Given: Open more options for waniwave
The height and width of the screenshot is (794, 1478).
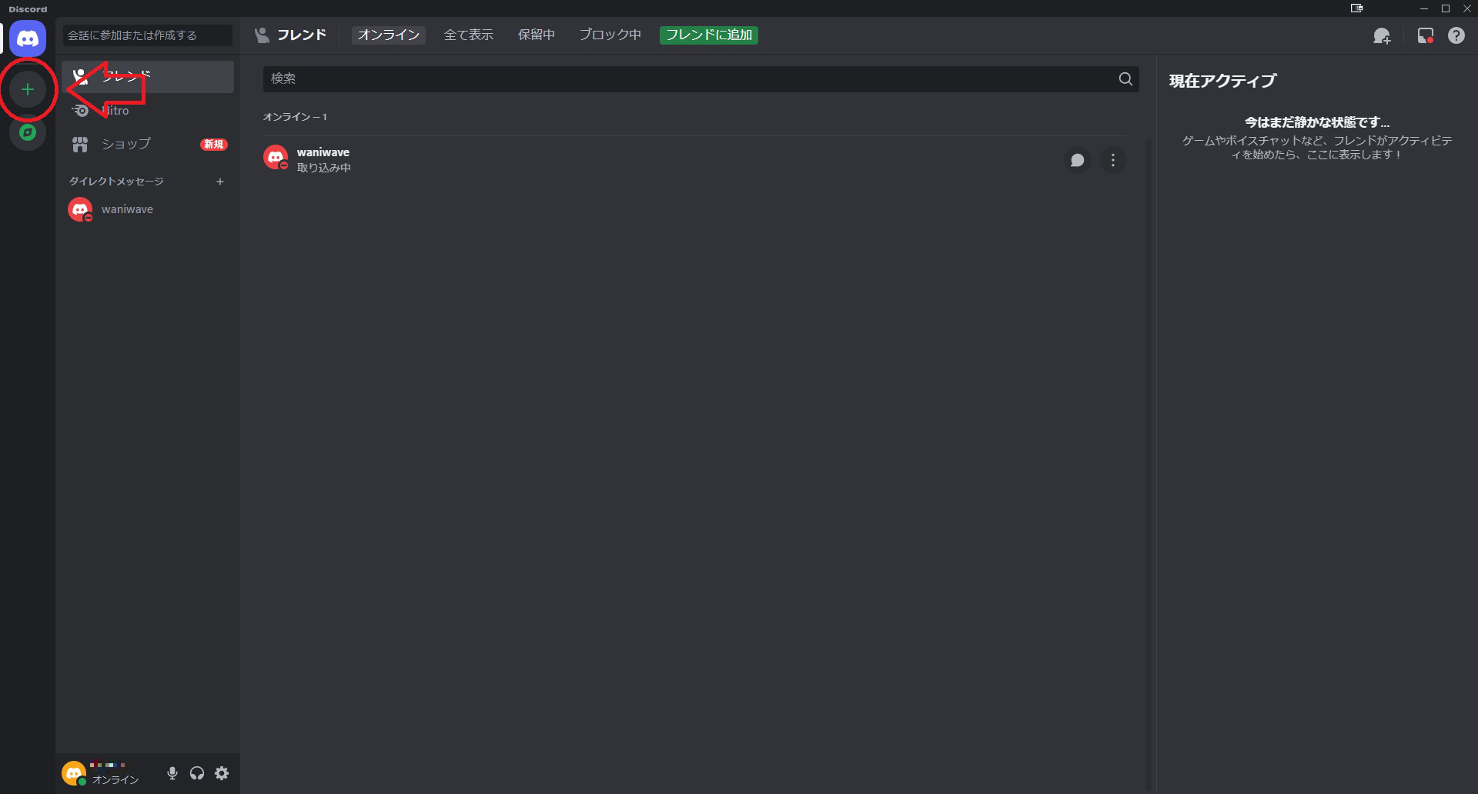Looking at the screenshot, I should pyautogui.click(x=1113, y=160).
